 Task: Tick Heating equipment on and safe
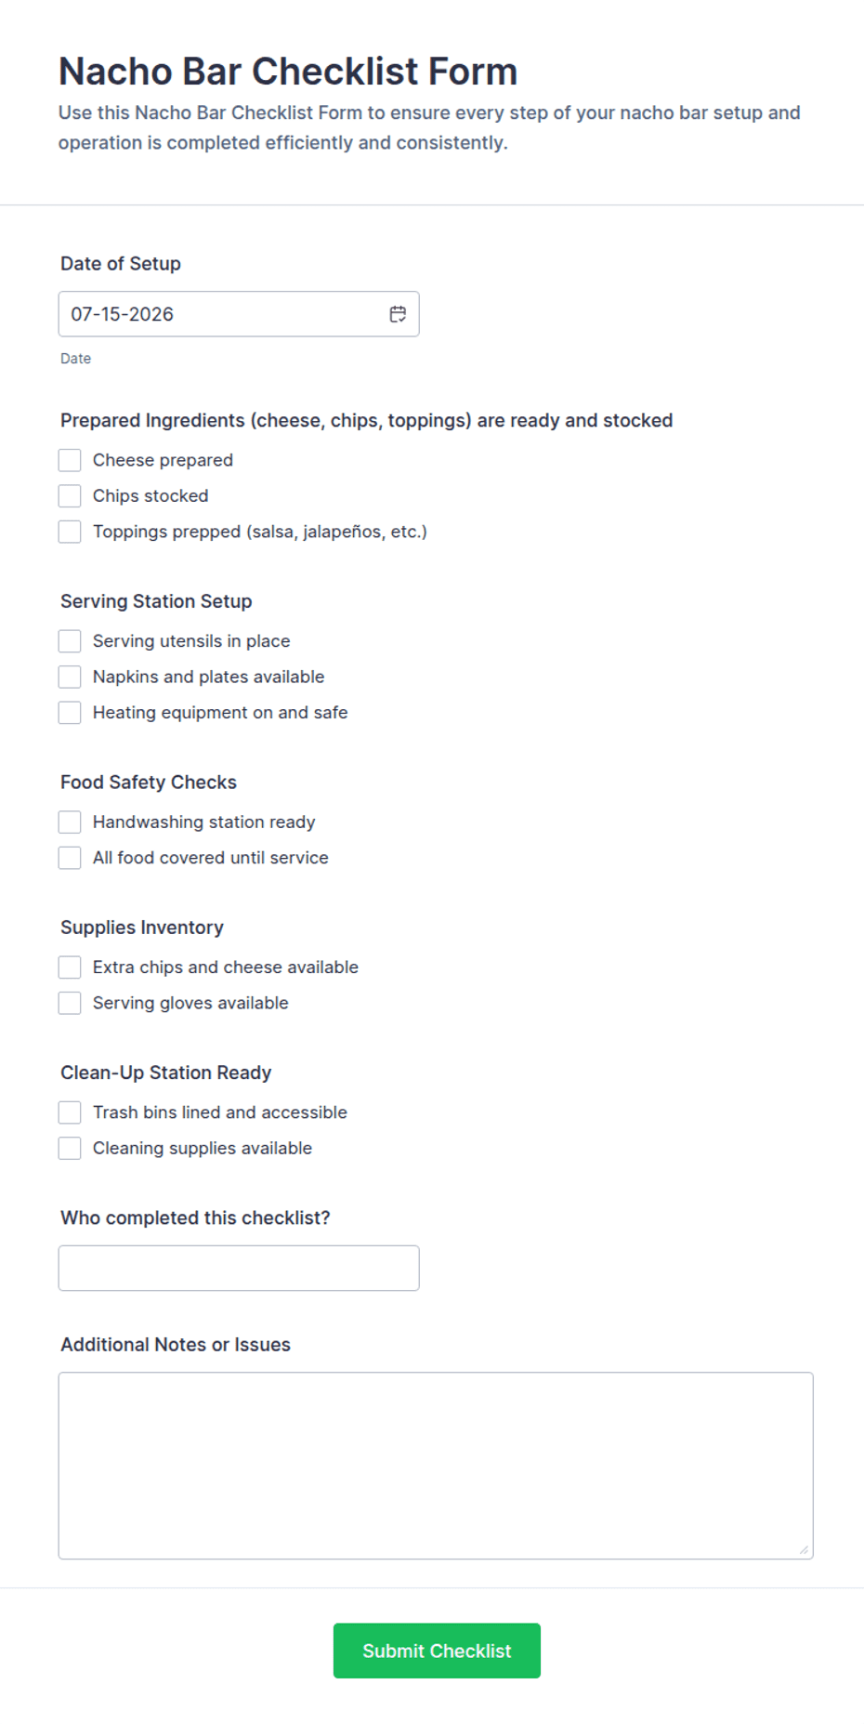click(70, 713)
